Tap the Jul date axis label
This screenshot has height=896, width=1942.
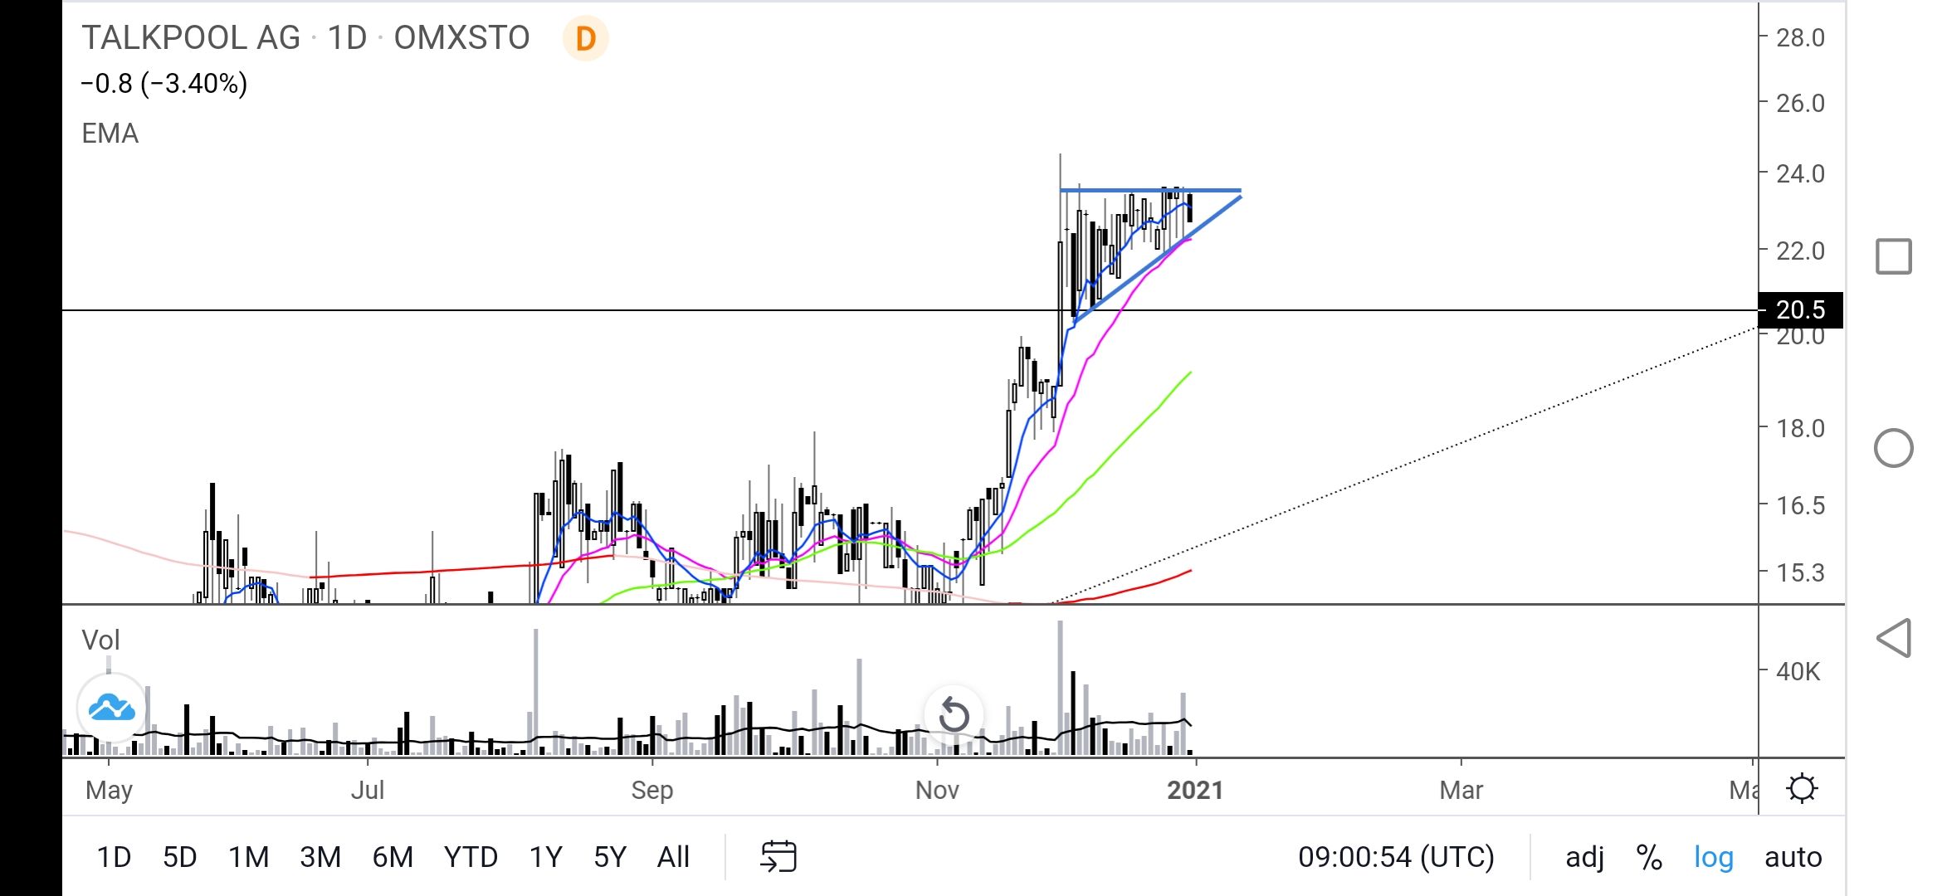click(x=367, y=790)
